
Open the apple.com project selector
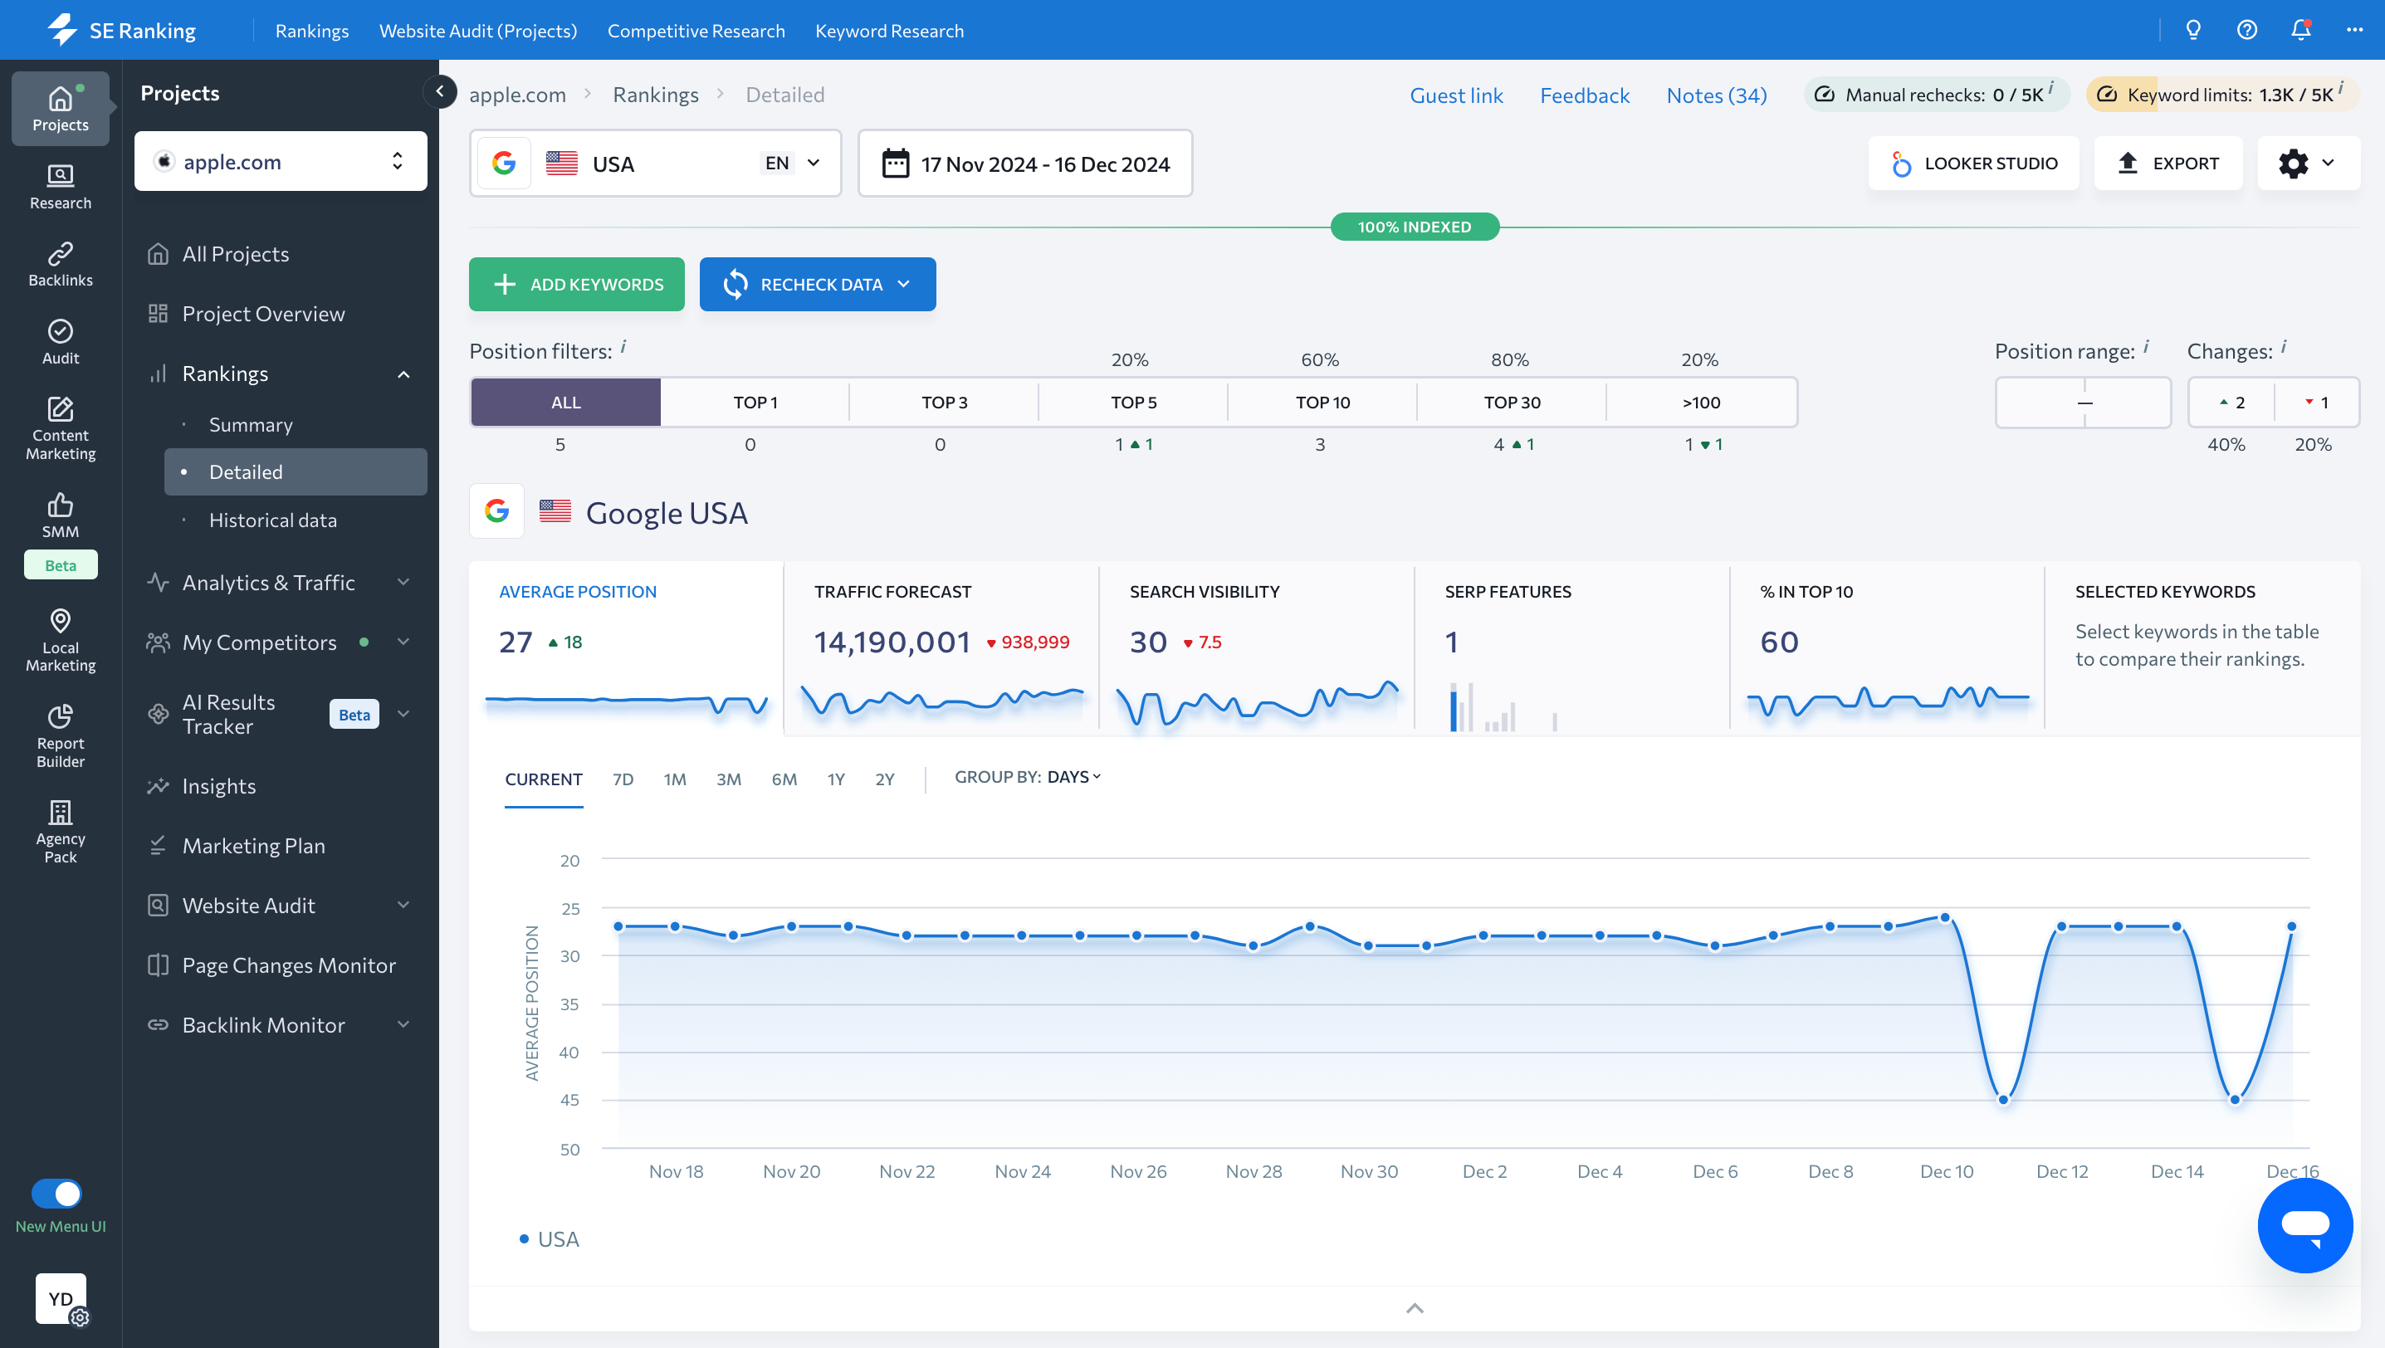(x=281, y=161)
